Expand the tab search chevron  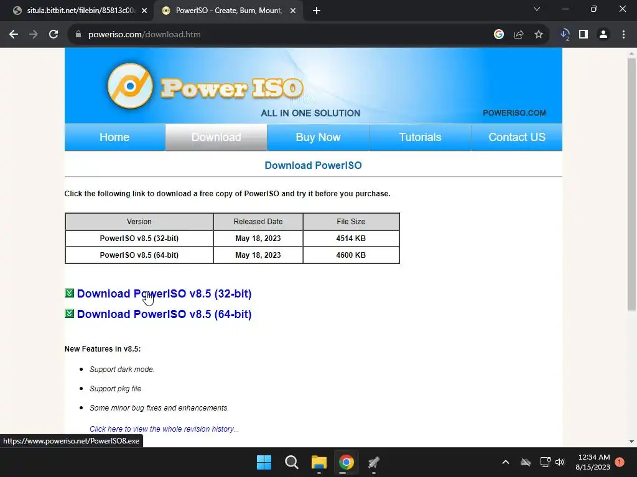point(537,9)
